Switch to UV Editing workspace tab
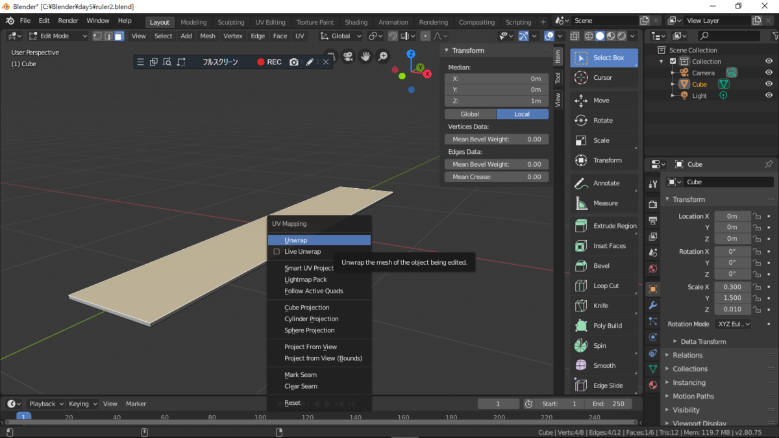Image resolution: width=779 pixels, height=438 pixels. 270,22
